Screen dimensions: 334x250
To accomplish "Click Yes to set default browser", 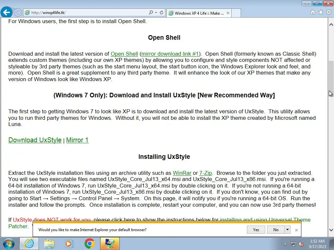I will tap(256, 230).
